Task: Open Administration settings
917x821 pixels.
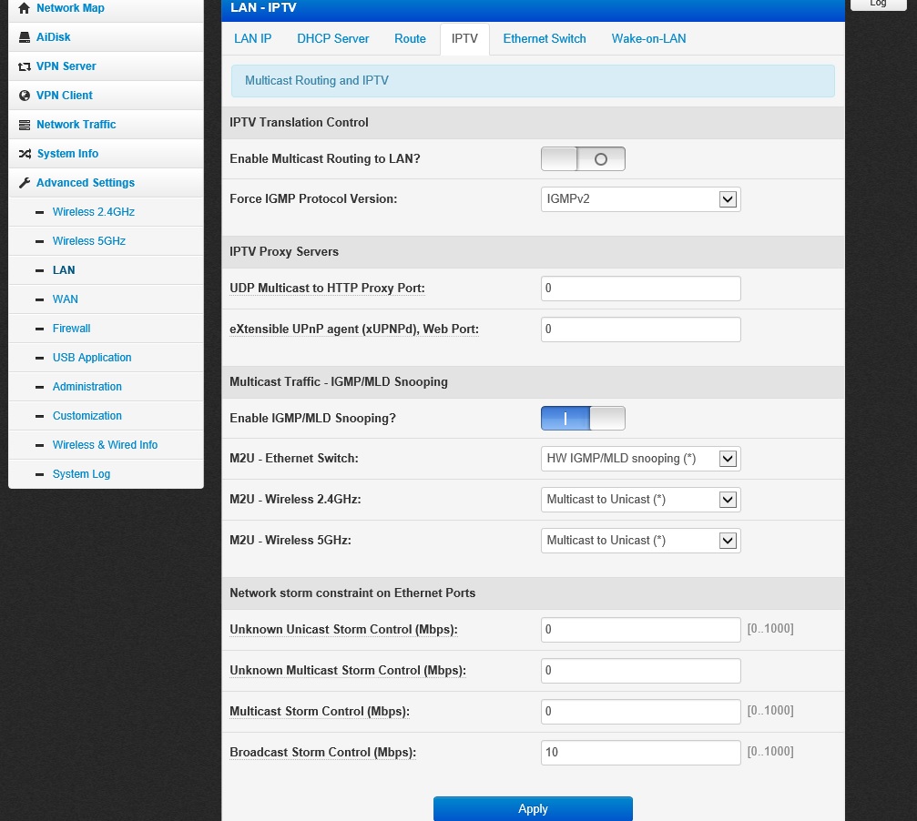Action: 87,387
